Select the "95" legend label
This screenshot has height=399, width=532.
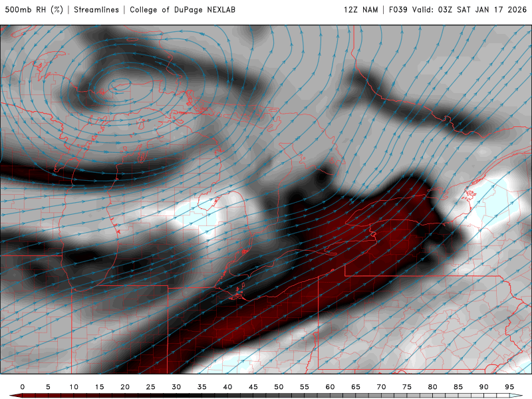pos(509,387)
